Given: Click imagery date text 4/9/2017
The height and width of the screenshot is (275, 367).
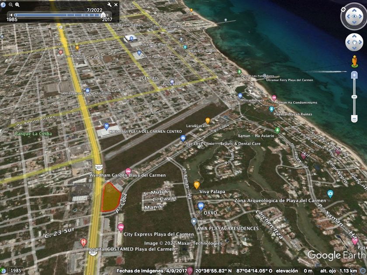Looking at the screenshot, I should coord(176,271).
